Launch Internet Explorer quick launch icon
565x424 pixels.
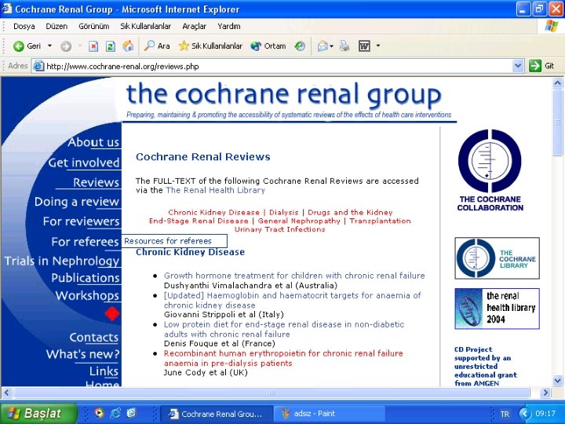tap(115, 413)
